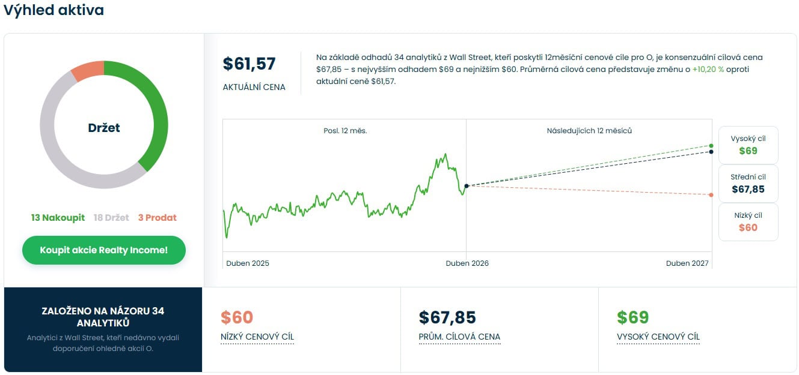Image resolution: width=799 pixels, height=375 pixels.
Task: Click the Nízký cenový cíl underlined label
Action: (x=257, y=337)
